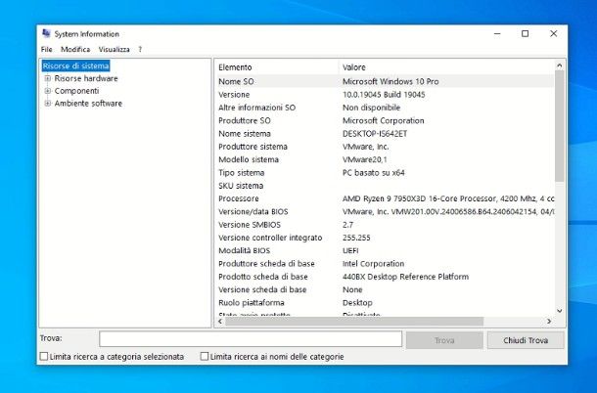Select the Altre informazioni SO row
This screenshot has width=597, height=393.
click(x=385, y=108)
